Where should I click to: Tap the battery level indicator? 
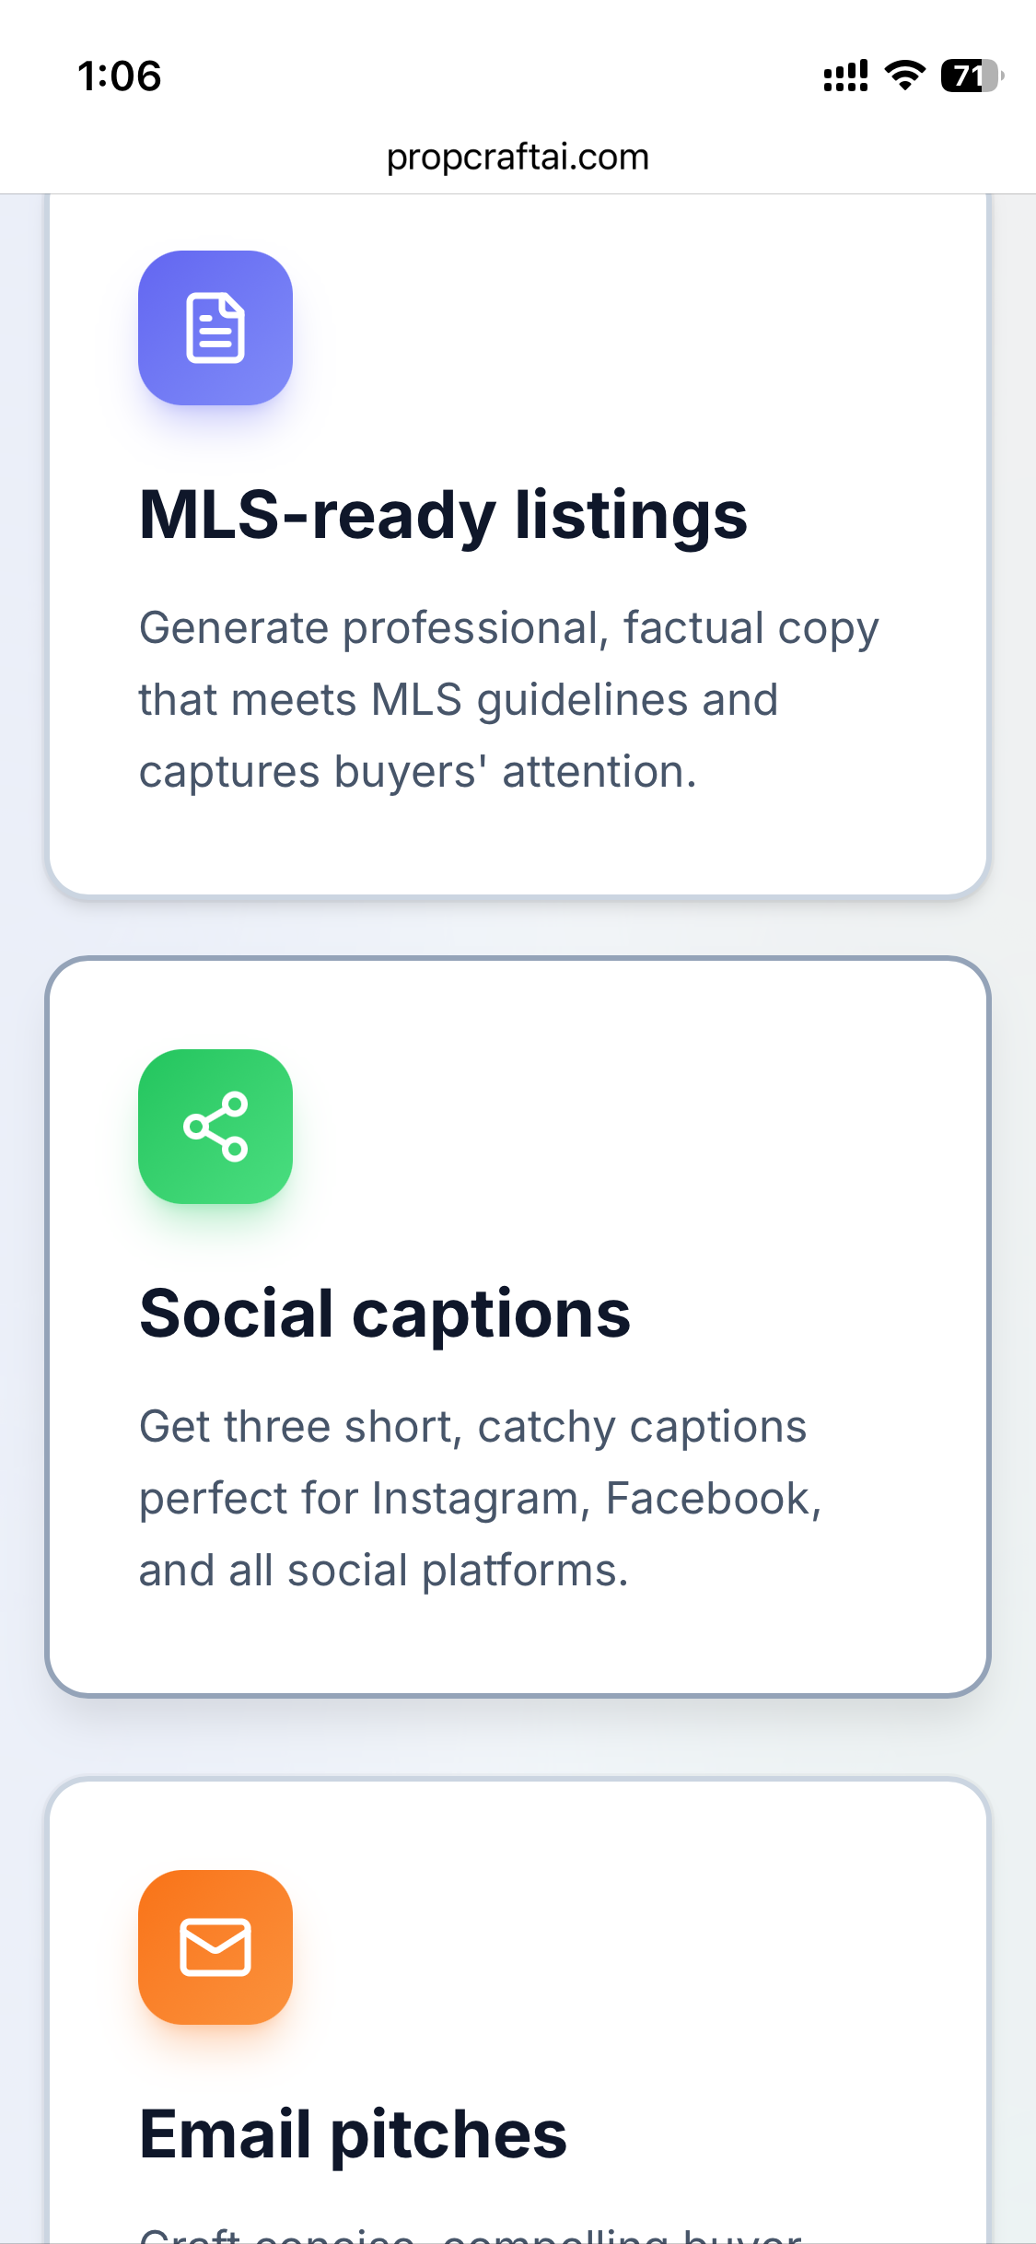971,76
